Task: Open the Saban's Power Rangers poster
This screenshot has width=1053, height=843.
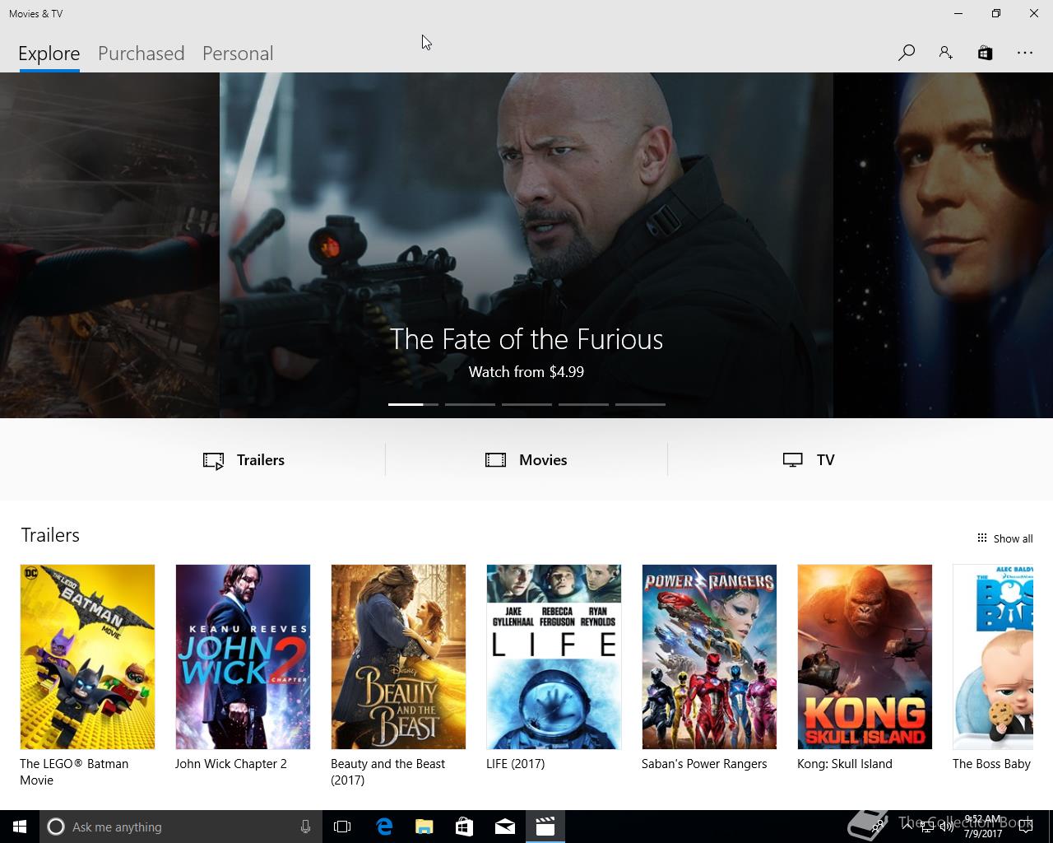Action: click(709, 657)
